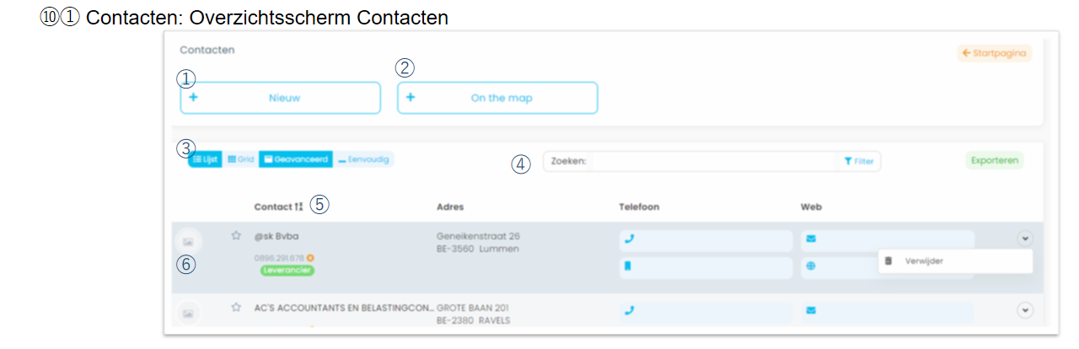Image resolution: width=1079 pixels, height=349 pixels.
Task: Click the image placeholder of @sk Bvba
Action: pyautogui.click(x=188, y=242)
